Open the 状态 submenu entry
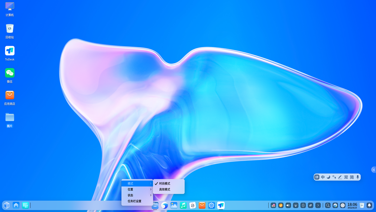This screenshot has height=212, width=376. tap(137, 195)
